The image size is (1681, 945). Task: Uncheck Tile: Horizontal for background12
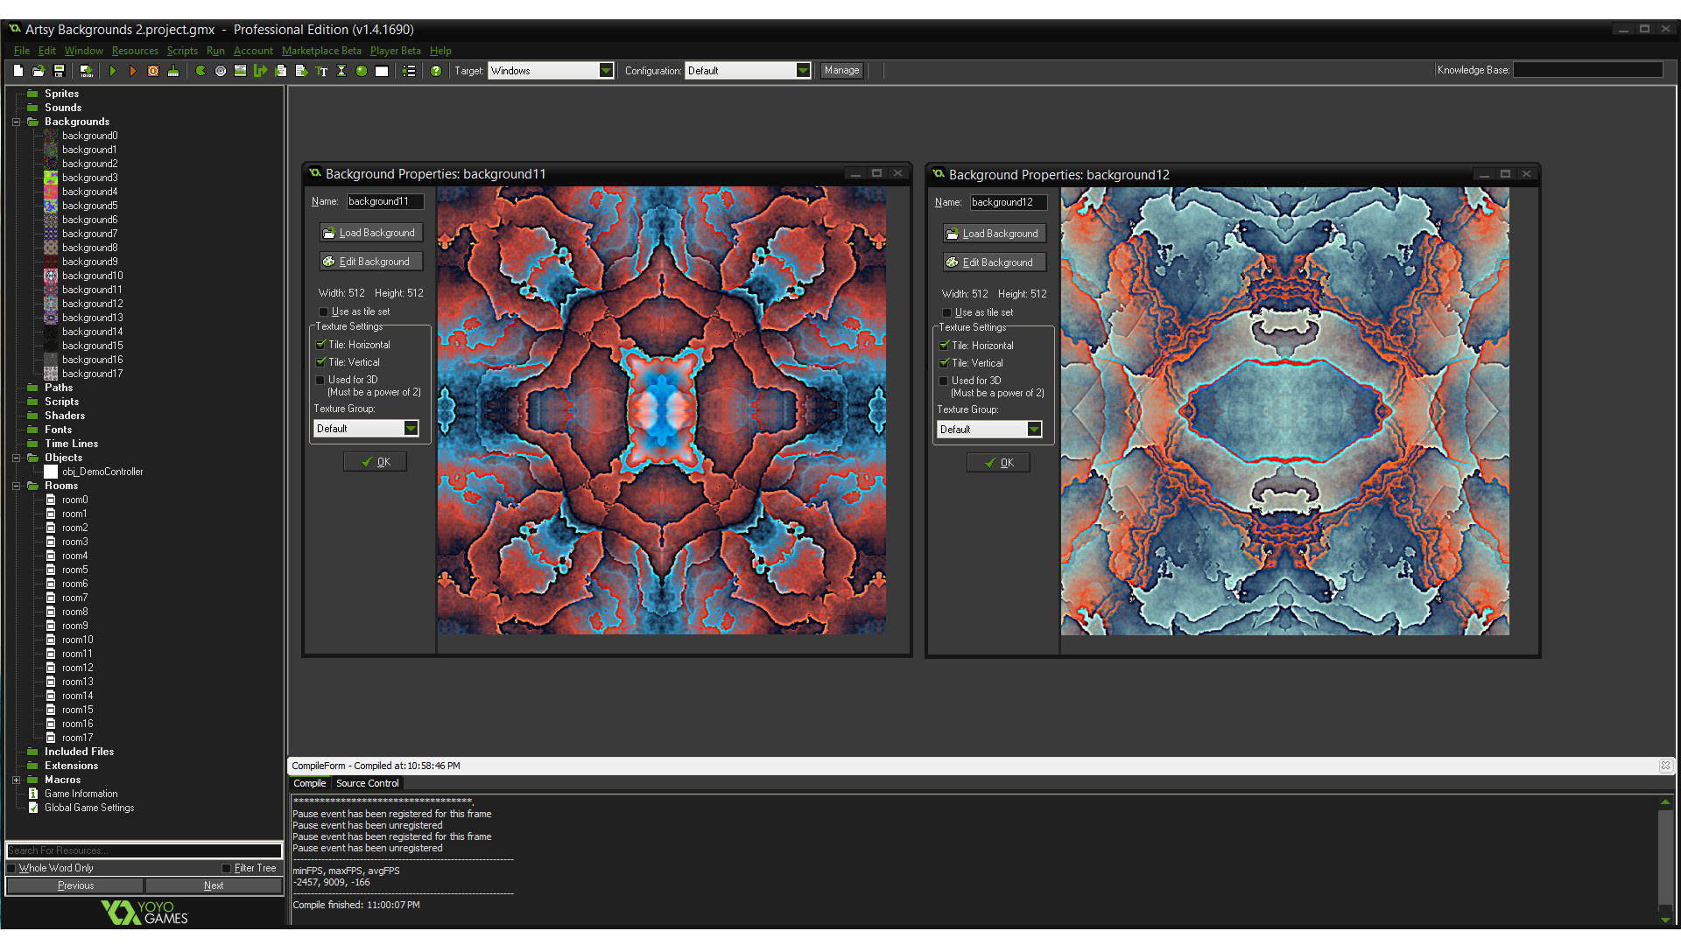[x=945, y=346]
